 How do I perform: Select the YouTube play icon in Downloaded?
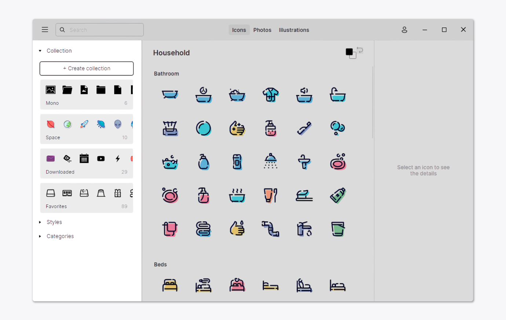101,159
